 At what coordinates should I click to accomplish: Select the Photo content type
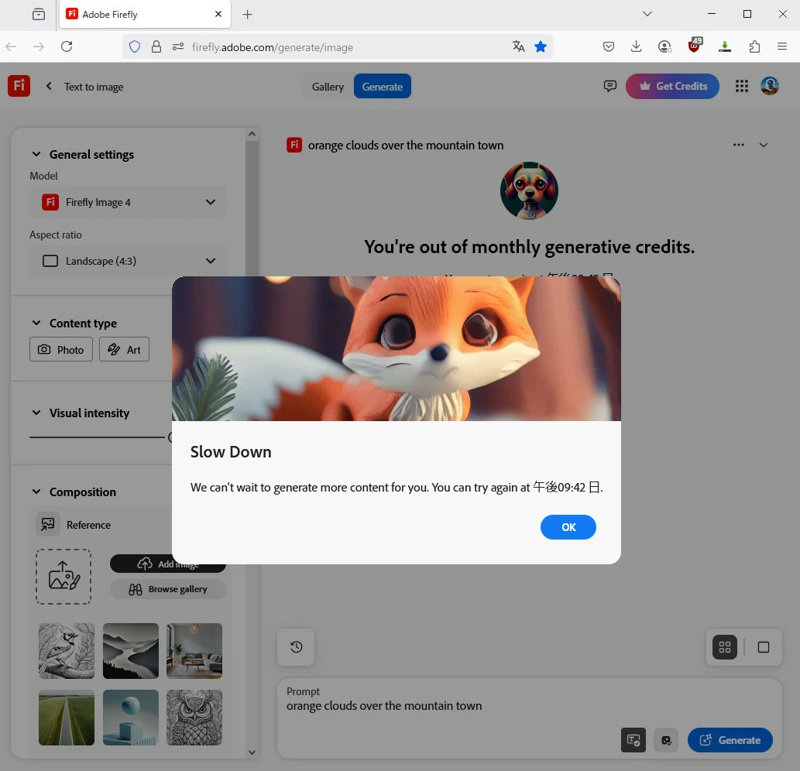61,349
